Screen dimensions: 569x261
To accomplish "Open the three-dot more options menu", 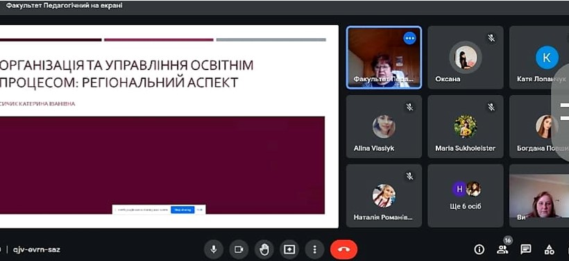I will coord(314,249).
